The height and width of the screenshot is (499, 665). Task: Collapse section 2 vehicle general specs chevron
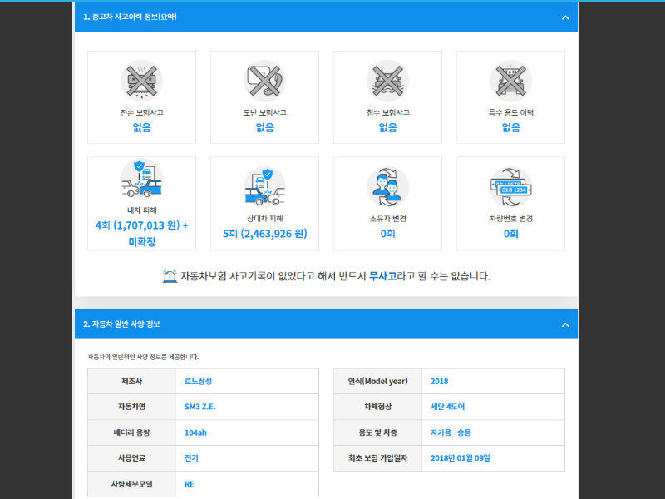pos(565,324)
